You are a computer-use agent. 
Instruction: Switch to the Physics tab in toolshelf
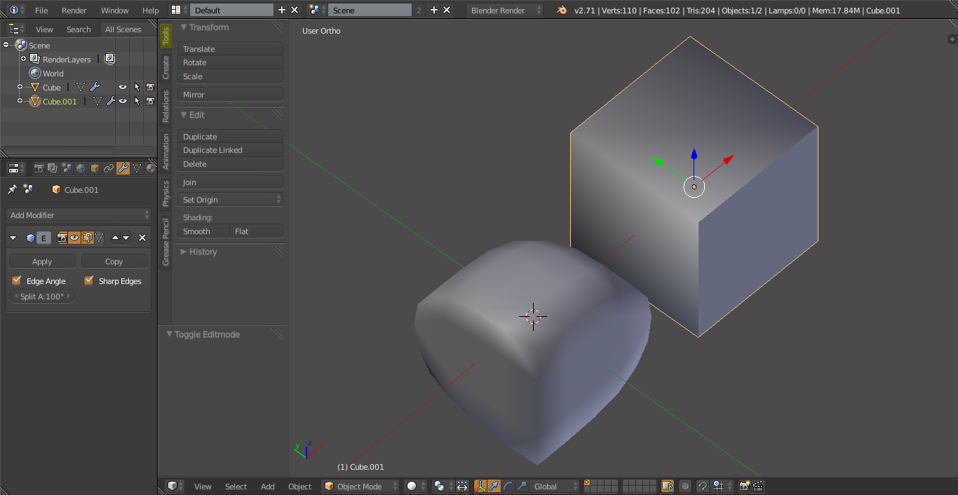(x=166, y=193)
